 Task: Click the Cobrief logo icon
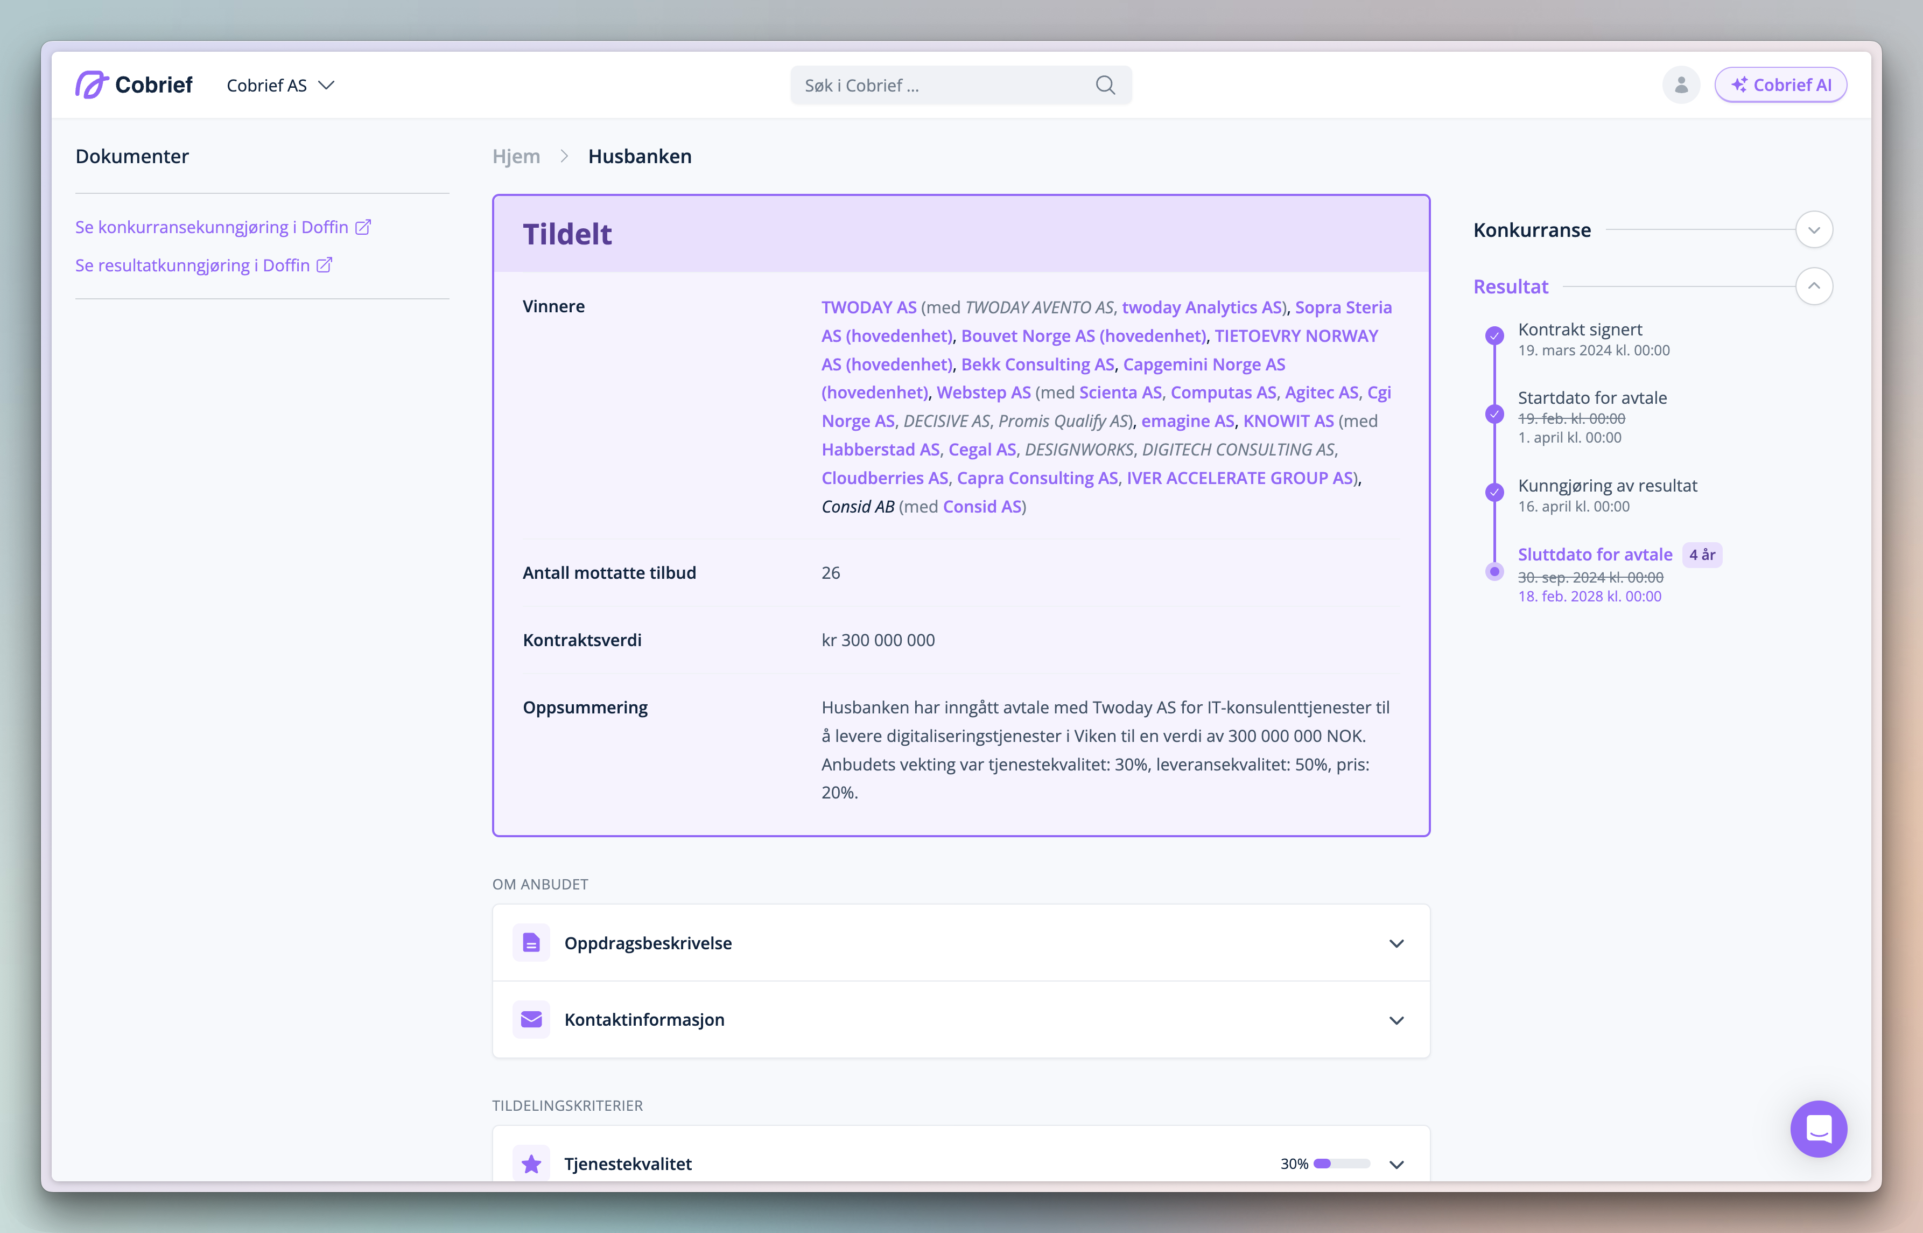point(92,85)
